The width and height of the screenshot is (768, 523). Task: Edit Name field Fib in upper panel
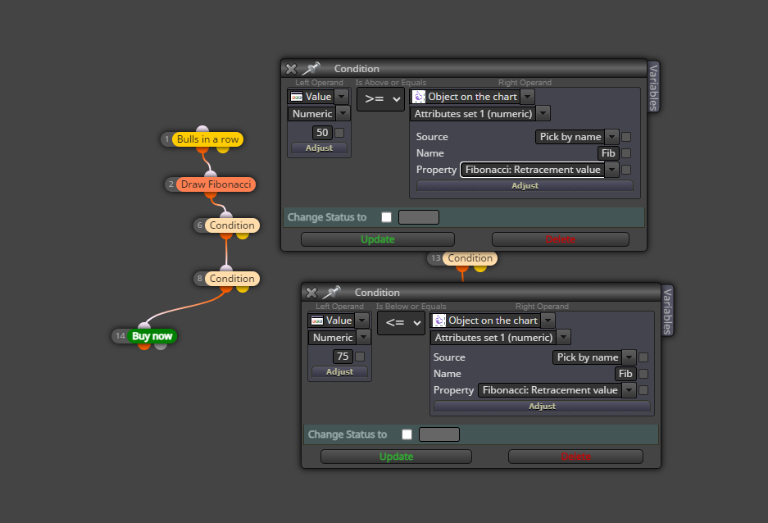pyautogui.click(x=608, y=152)
